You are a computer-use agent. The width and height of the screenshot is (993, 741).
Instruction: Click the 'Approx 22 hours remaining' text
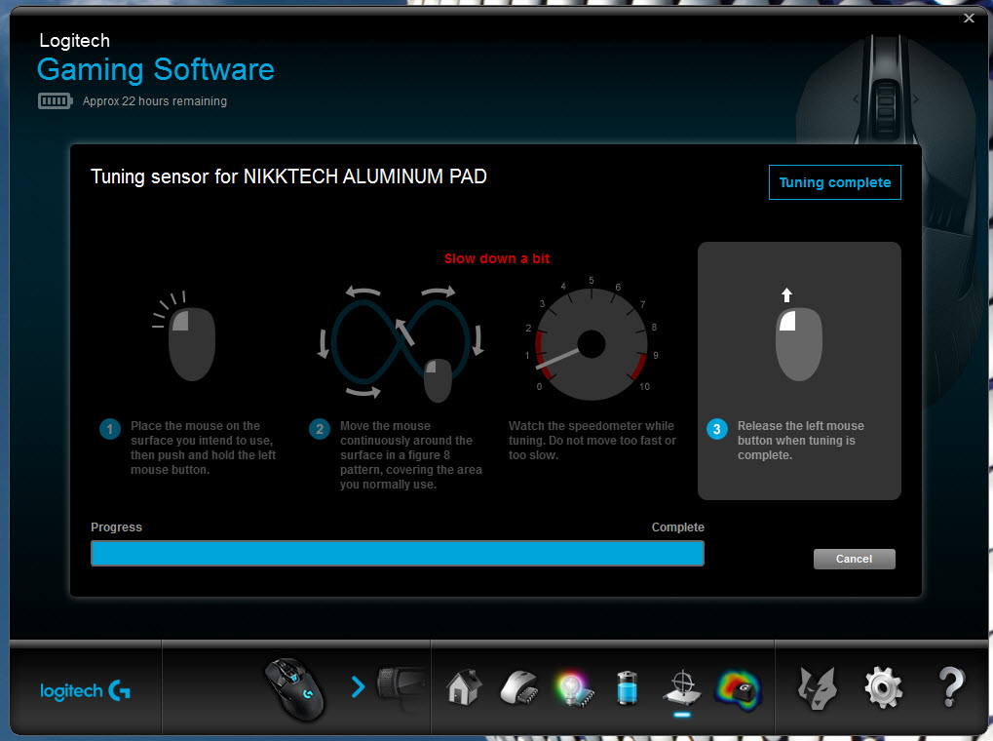tap(155, 101)
